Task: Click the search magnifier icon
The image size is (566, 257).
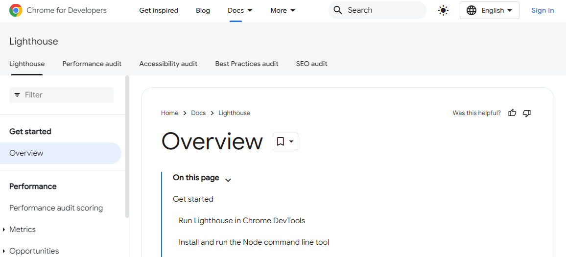Action: pyautogui.click(x=338, y=10)
